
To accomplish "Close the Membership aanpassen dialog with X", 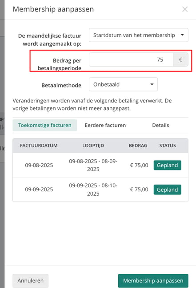I will click(185, 9).
